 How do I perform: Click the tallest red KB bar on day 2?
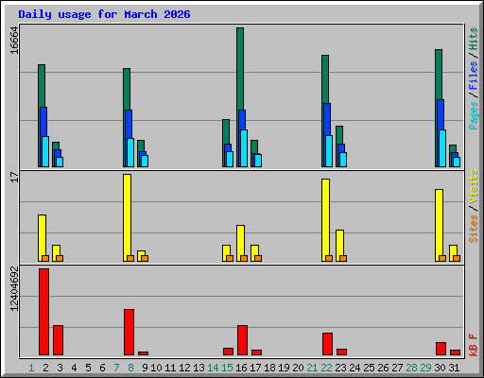(x=43, y=312)
